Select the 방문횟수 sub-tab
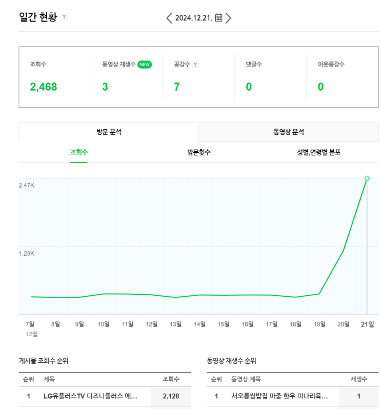 [199, 152]
